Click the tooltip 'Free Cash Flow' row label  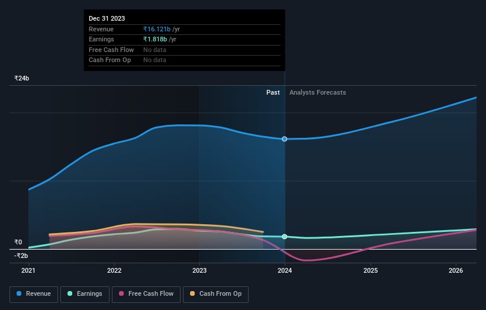[x=111, y=50]
